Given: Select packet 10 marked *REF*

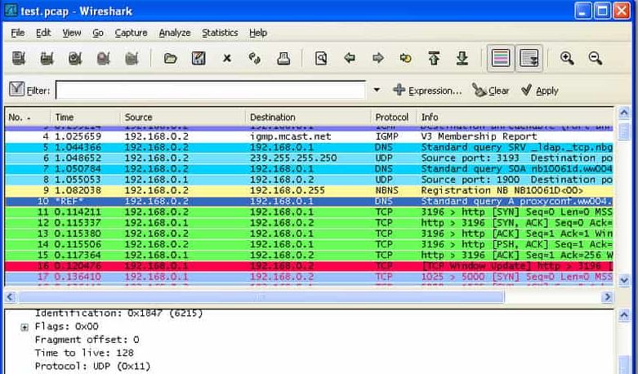Looking at the screenshot, I should (309, 201).
